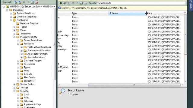Open the Properties side tab
193x108 pixels.
click(x=191, y=5)
